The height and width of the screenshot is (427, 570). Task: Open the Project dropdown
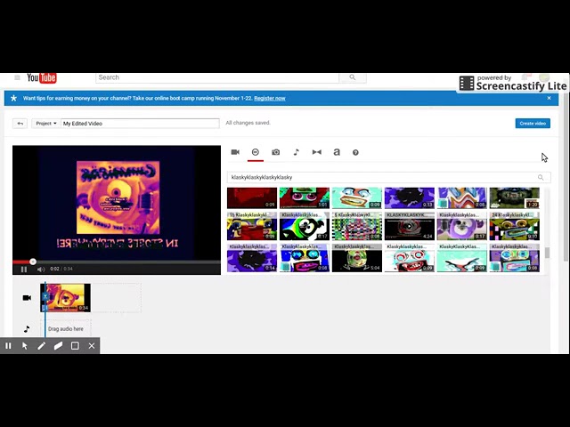(x=45, y=124)
